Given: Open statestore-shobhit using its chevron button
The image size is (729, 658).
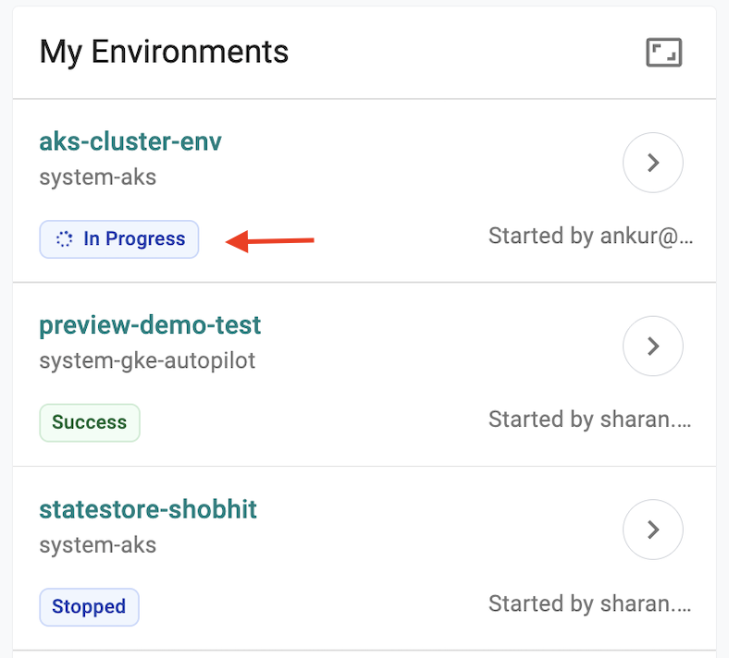Looking at the screenshot, I should pos(652,530).
